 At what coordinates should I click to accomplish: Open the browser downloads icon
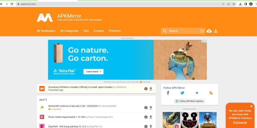coord(240,4)
